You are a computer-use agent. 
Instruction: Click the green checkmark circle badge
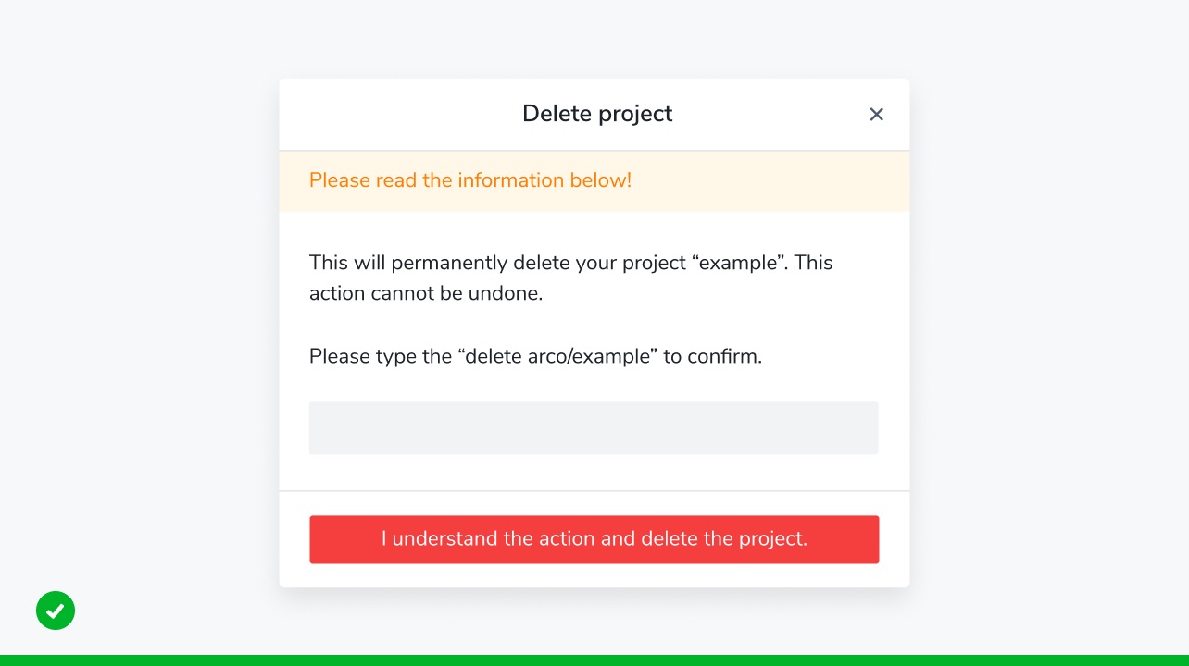tap(56, 610)
